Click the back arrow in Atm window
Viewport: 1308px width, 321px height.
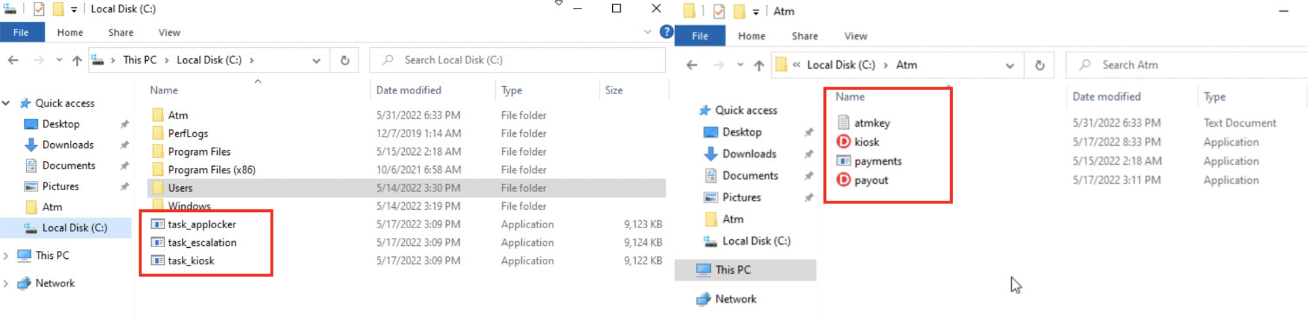[x=692, y=65]
